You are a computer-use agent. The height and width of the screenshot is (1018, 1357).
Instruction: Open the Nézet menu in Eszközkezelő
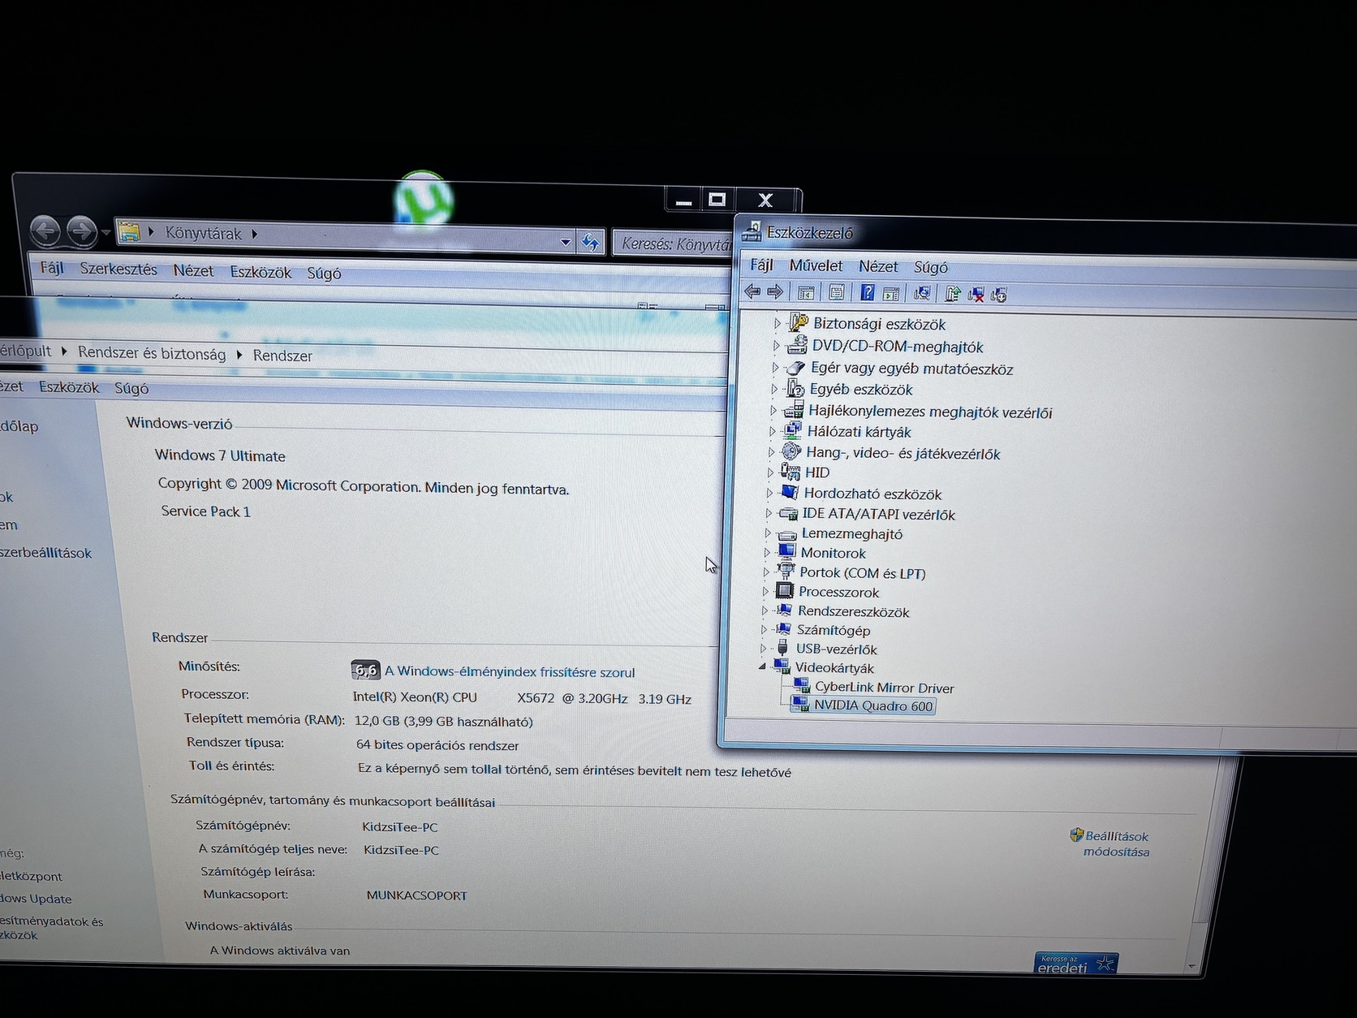click(x=878, y=266)
